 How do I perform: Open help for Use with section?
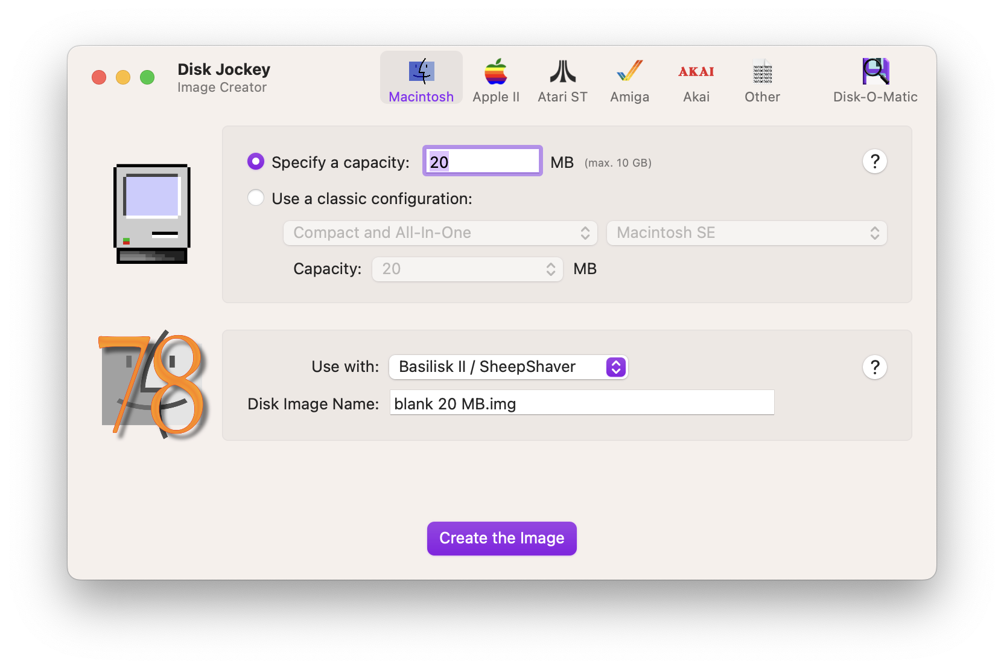coord(874,367)
